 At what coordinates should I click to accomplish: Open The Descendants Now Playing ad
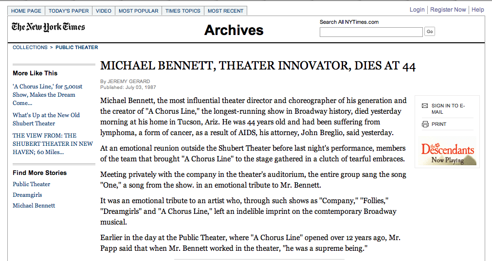[x=448, y=151]
